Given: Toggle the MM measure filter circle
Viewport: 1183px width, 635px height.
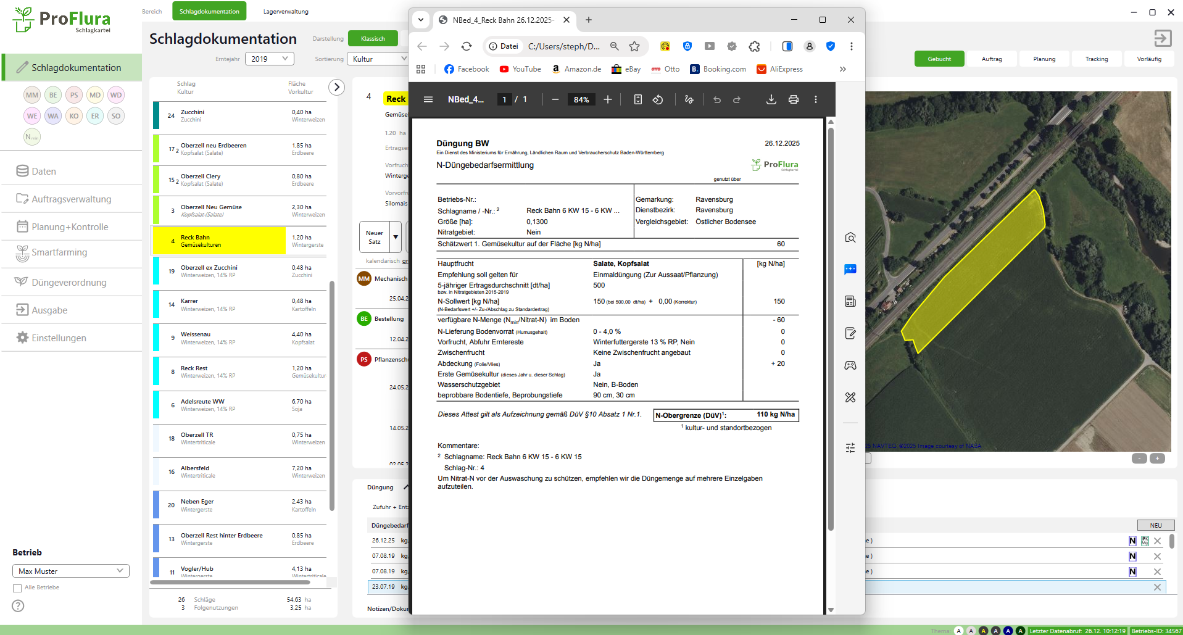Looking at the screenshot, I should point(32,95).
